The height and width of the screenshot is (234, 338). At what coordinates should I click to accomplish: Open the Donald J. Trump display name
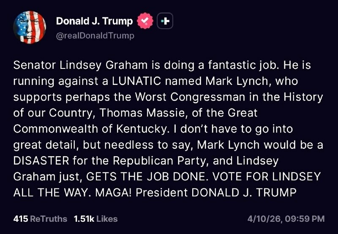click(x=94, y=21)
